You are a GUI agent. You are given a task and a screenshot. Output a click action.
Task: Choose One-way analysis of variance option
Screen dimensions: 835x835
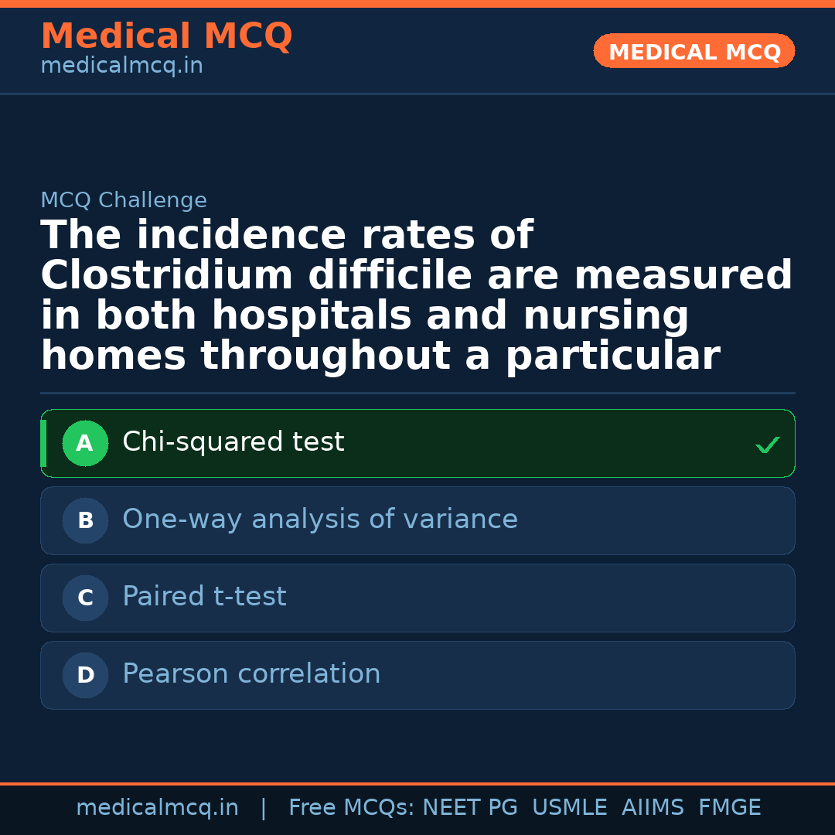pyautogui.click(x=319, y=520)
